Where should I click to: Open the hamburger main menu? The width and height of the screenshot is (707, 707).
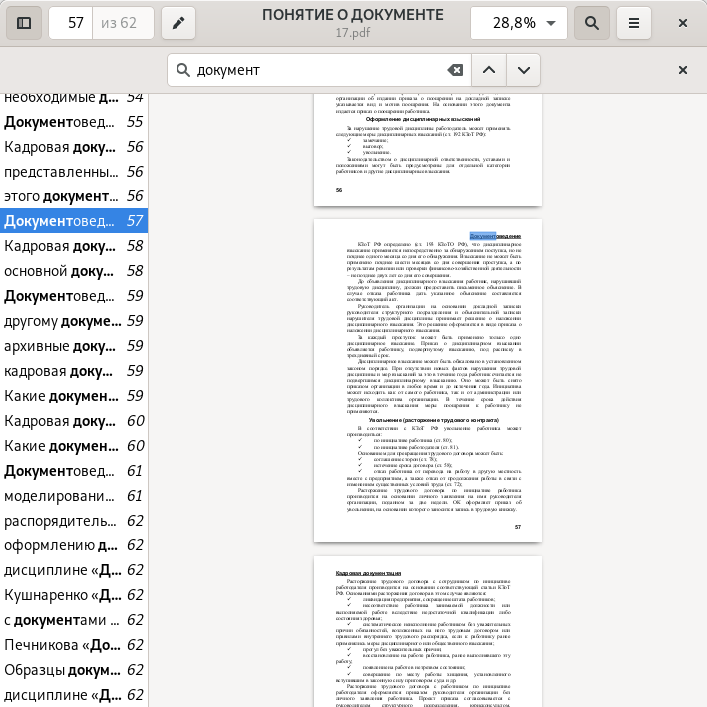point(634,22)
